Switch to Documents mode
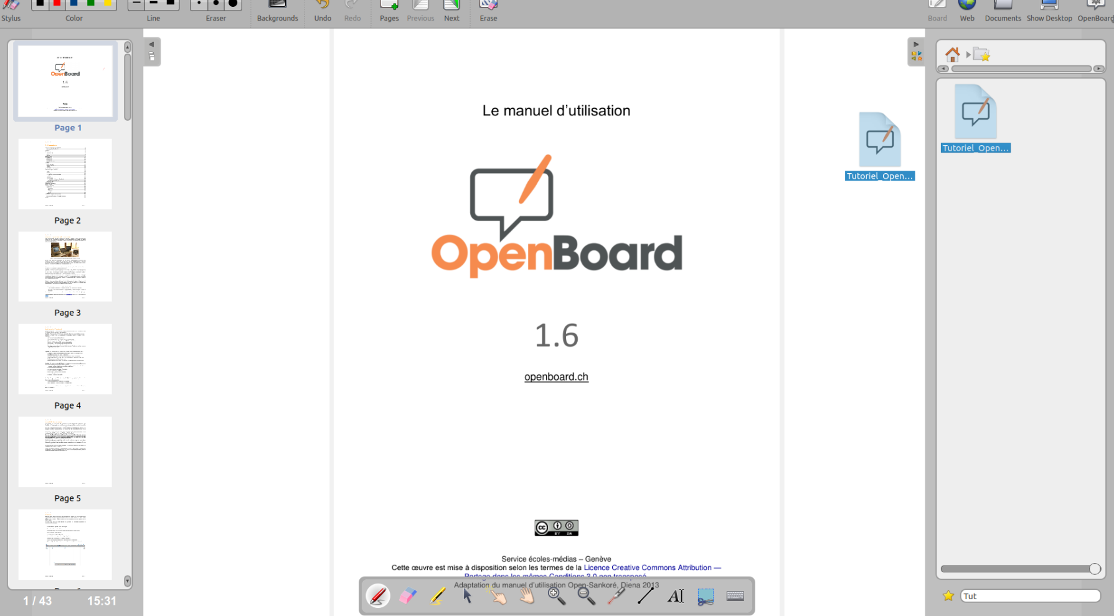1114x616 pixels. (x=1003, y=11)
